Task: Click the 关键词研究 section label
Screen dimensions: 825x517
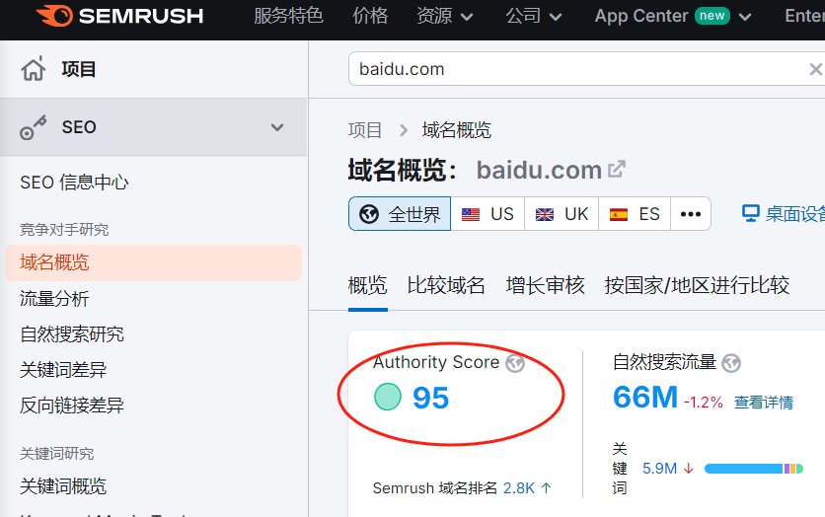Action: coord(57,453)
